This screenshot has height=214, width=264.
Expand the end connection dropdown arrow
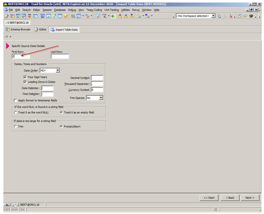click(x=152, y=16)
